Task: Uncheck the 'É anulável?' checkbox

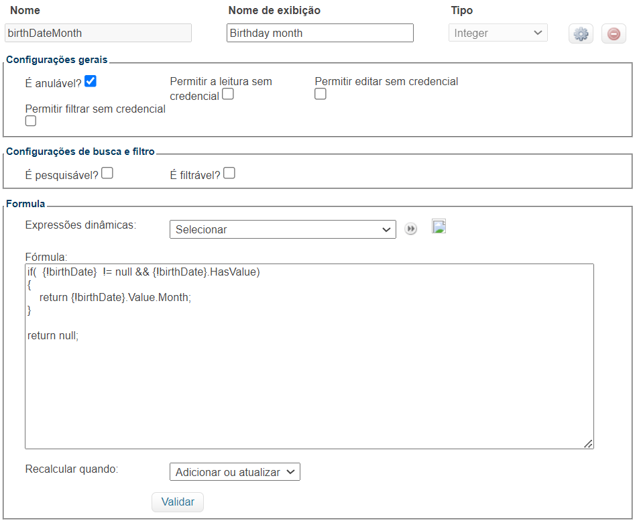Action: [x=91, y=81]
